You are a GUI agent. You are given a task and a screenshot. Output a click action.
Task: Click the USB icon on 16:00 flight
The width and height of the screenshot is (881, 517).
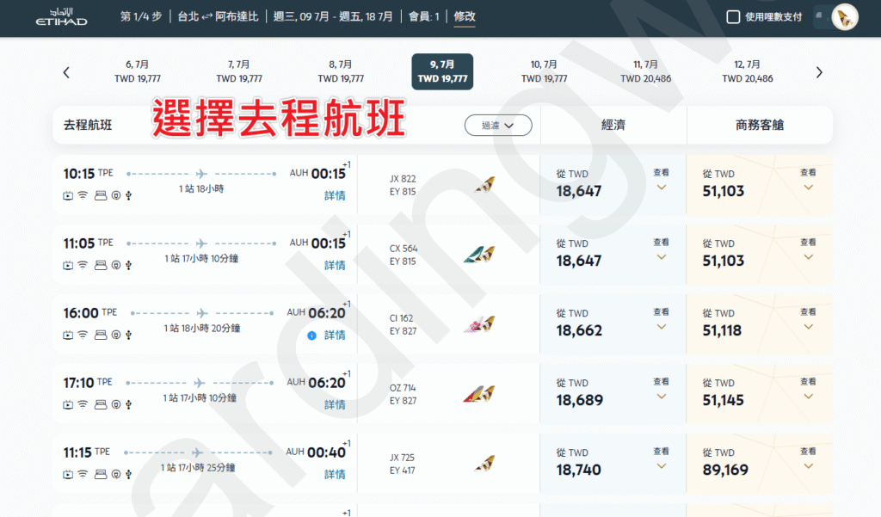point(129,335)
